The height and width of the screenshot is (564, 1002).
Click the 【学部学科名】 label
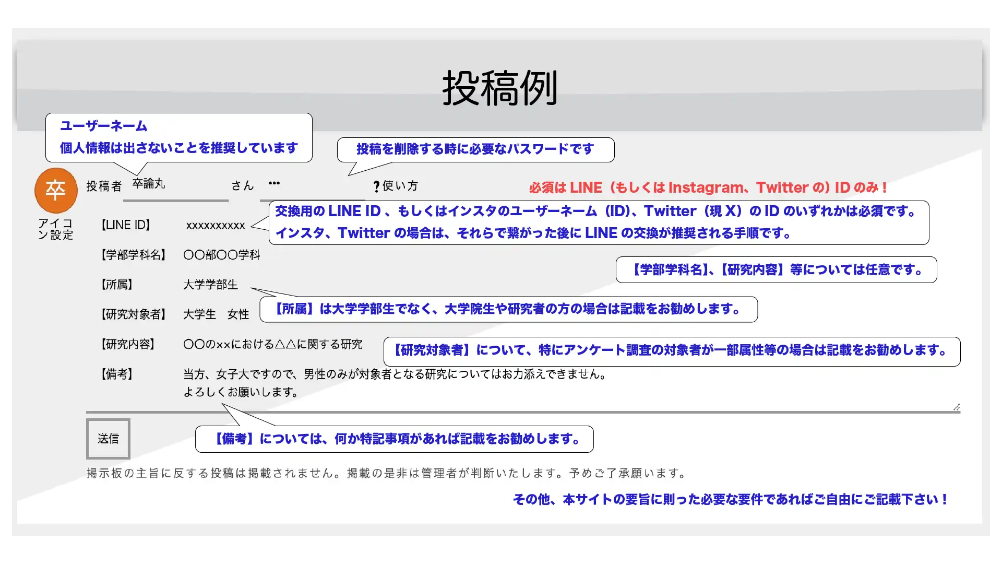tap(133, 255)
